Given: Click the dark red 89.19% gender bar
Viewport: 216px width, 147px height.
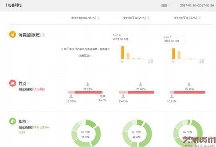Looking at the screenshot, I should 190,92.
